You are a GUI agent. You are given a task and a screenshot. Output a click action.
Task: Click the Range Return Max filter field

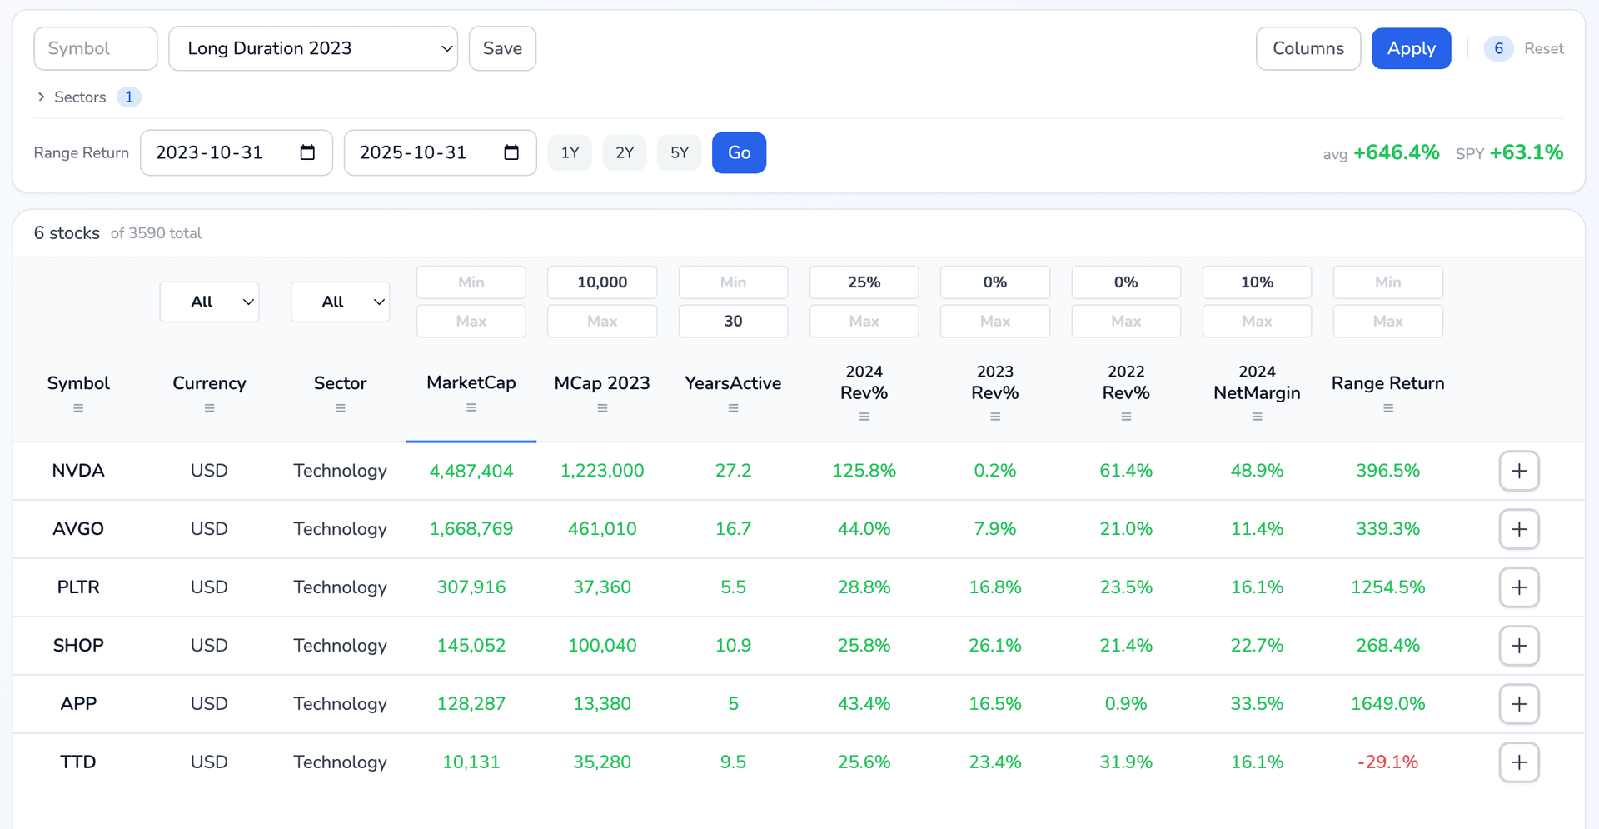point(1388,321)
